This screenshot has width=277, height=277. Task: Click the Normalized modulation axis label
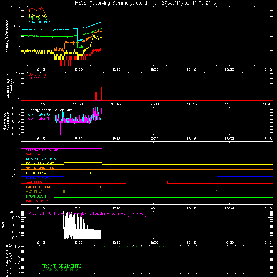7,121
